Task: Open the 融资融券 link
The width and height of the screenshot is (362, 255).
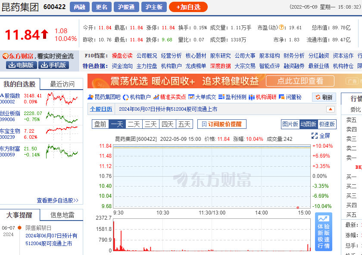Action: tap(294, 66)
